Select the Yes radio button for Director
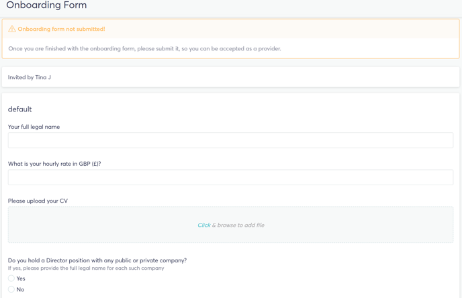 tap(11, 279)
